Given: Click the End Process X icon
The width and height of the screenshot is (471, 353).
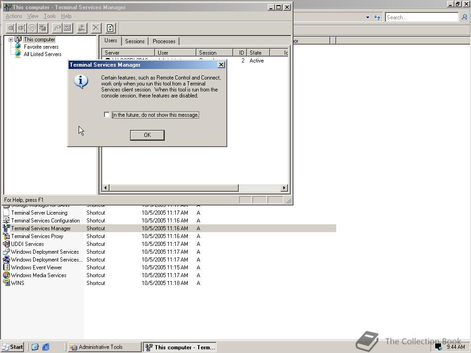Looking at the screenshot, I should click(96, 28).
